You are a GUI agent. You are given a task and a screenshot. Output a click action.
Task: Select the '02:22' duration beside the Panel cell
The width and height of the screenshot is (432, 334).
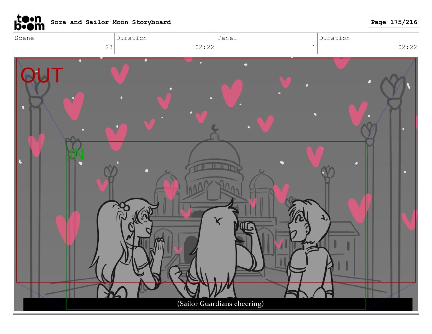point(408,47)
